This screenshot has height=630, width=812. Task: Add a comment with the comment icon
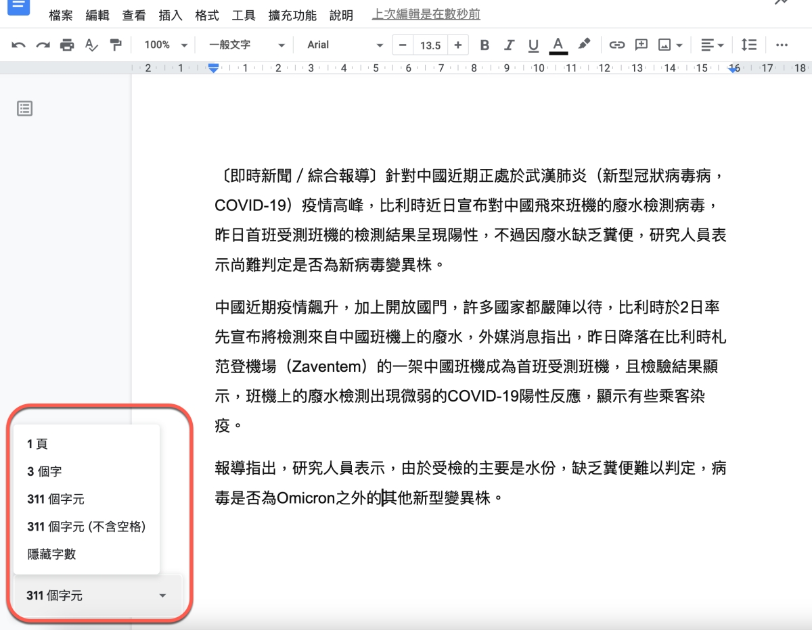[641, 45]
